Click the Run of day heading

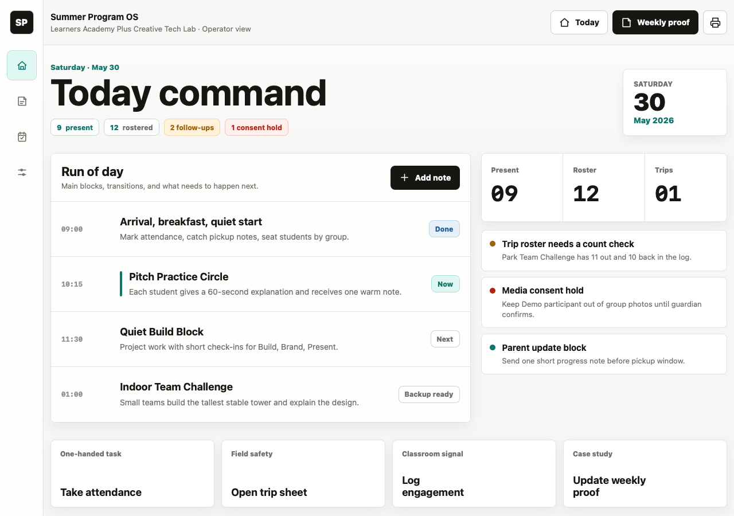pos(92,171)
